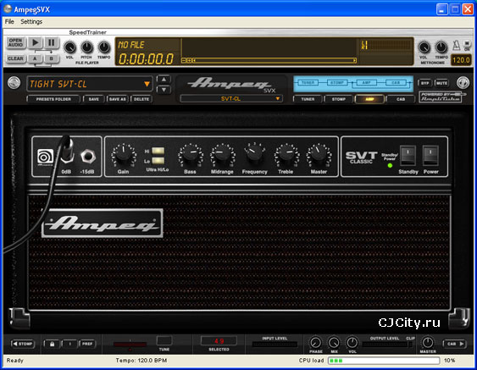Viewport: 477px width, 370px height.
Task: Toggle the Ultra Hi switch
Action: pyautogui.click(x=158, y=151)
